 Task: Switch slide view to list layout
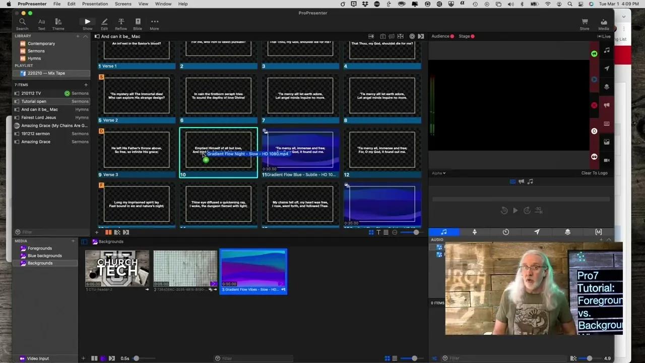click(385, 232)
